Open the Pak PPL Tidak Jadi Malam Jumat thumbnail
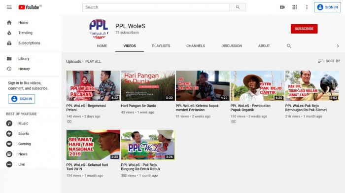 tap(312, 86)
